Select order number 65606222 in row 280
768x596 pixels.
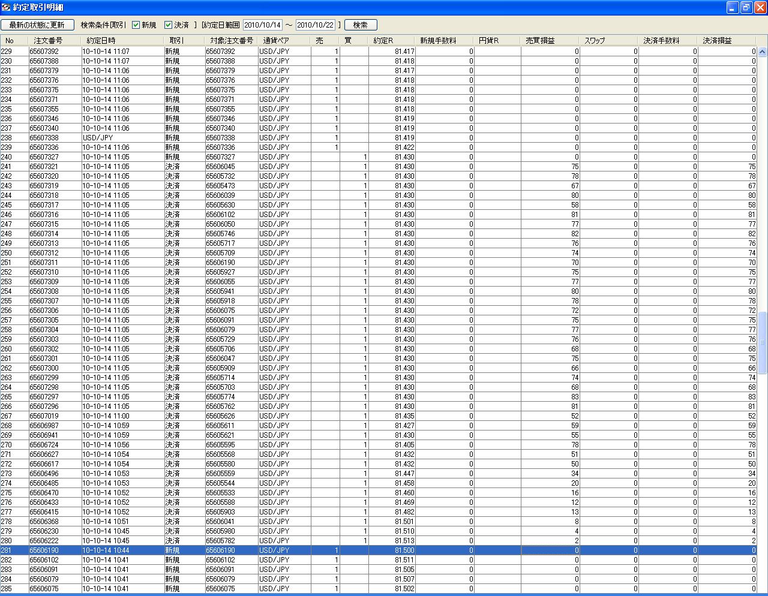(55, 541)
